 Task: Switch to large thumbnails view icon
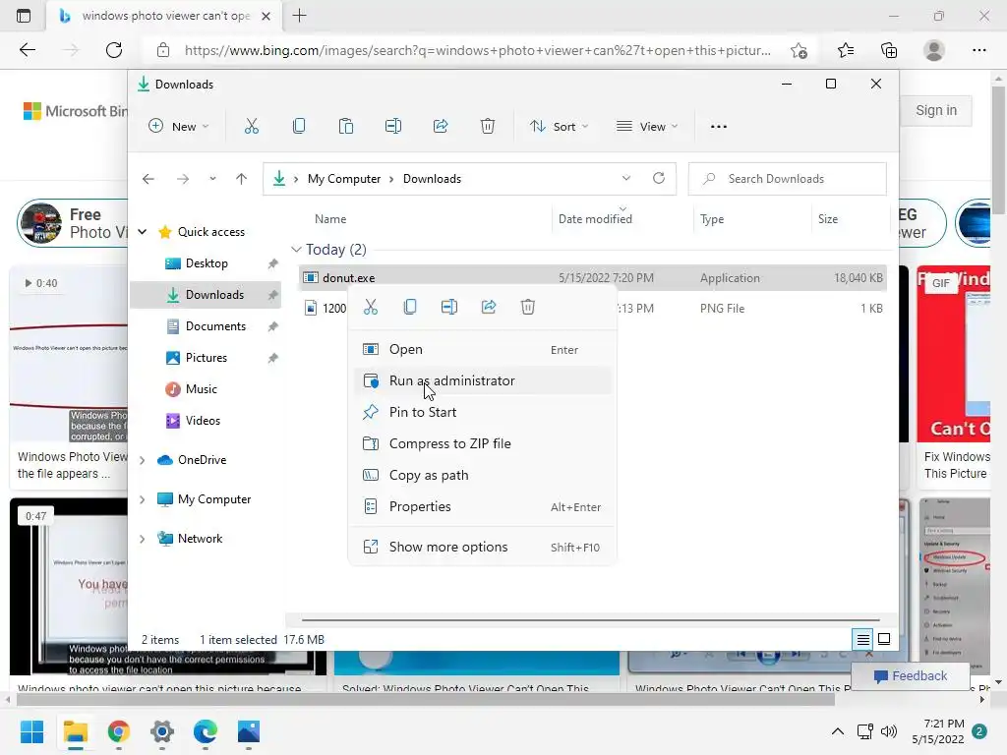884,639
